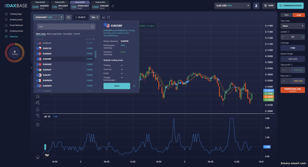
Task: Open the indicators line-chart icon
Action: (104, 17)
